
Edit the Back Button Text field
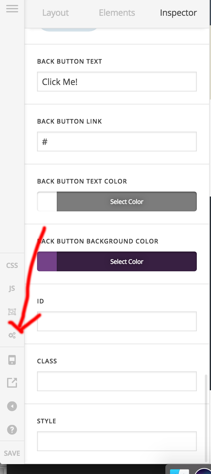pos(117,82)
